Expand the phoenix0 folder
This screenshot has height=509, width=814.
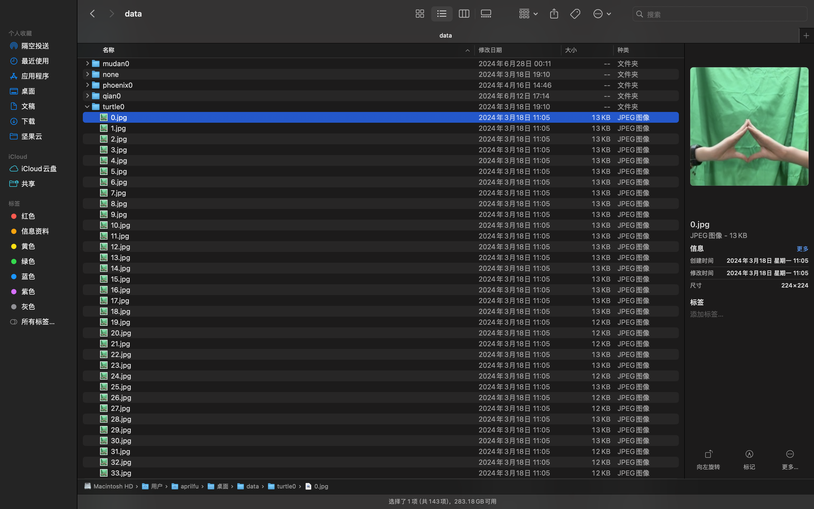[x=87, y=85]
